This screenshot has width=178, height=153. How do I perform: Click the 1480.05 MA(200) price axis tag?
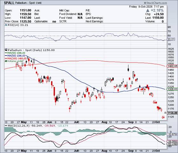point(173,66)
